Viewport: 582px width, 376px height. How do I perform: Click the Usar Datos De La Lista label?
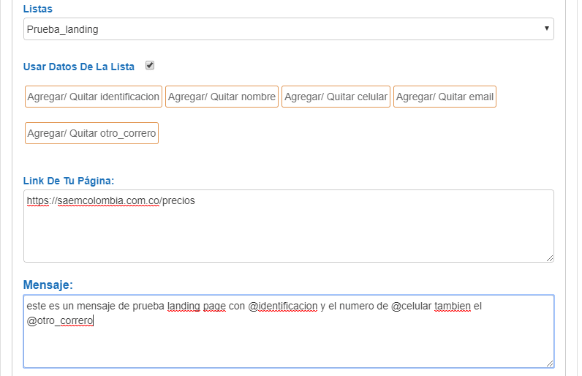[x=79, y=67]
